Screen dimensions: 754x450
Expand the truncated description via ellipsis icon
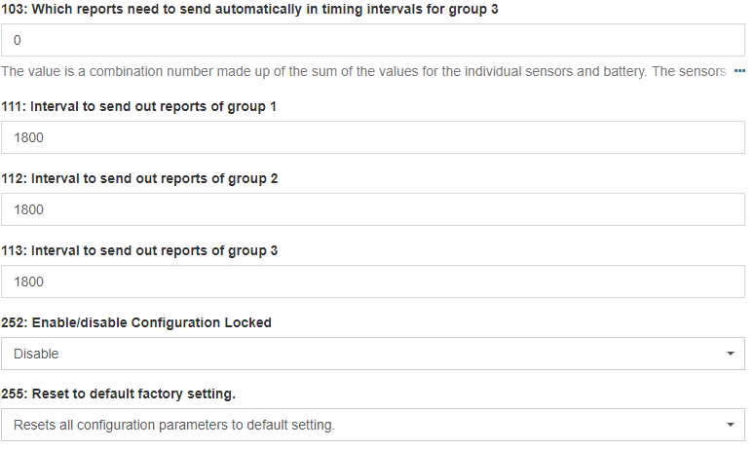pyautogui.click(x=739, y=72)
